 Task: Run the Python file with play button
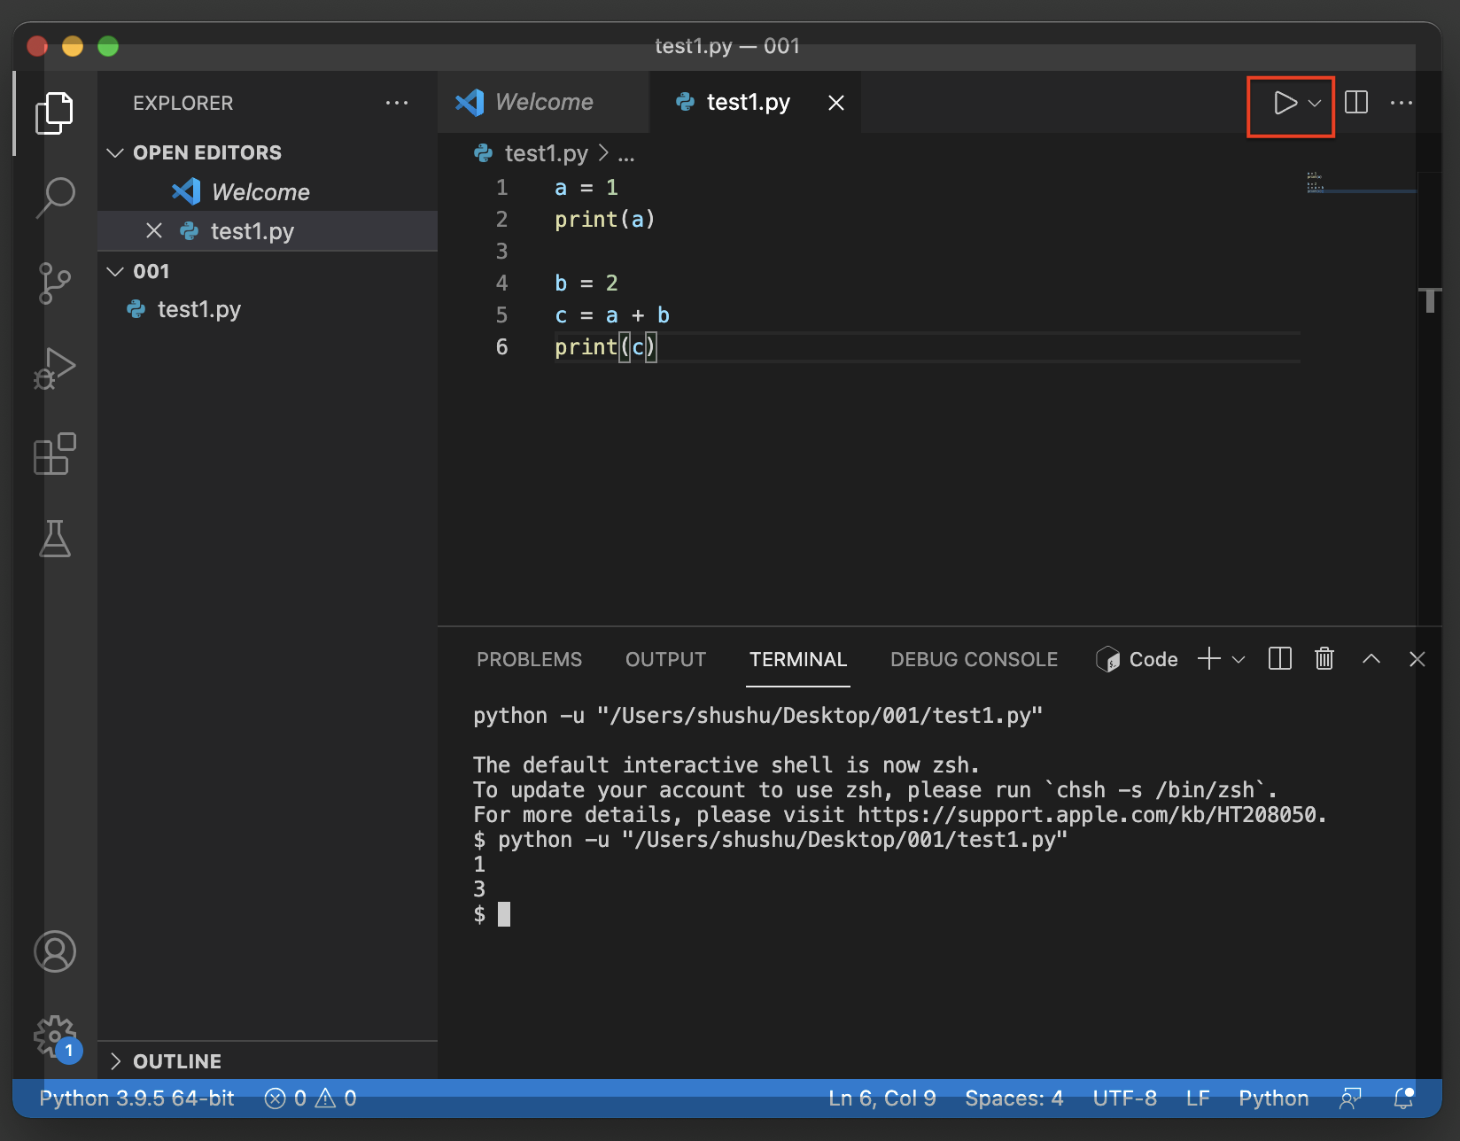[x=1285, y=104]
